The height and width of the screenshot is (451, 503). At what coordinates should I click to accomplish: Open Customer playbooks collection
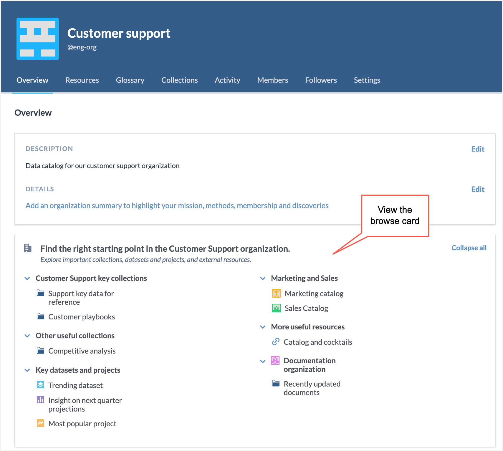pos(82,317)
